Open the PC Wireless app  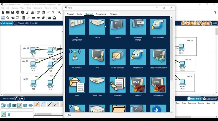coord(77,57)
